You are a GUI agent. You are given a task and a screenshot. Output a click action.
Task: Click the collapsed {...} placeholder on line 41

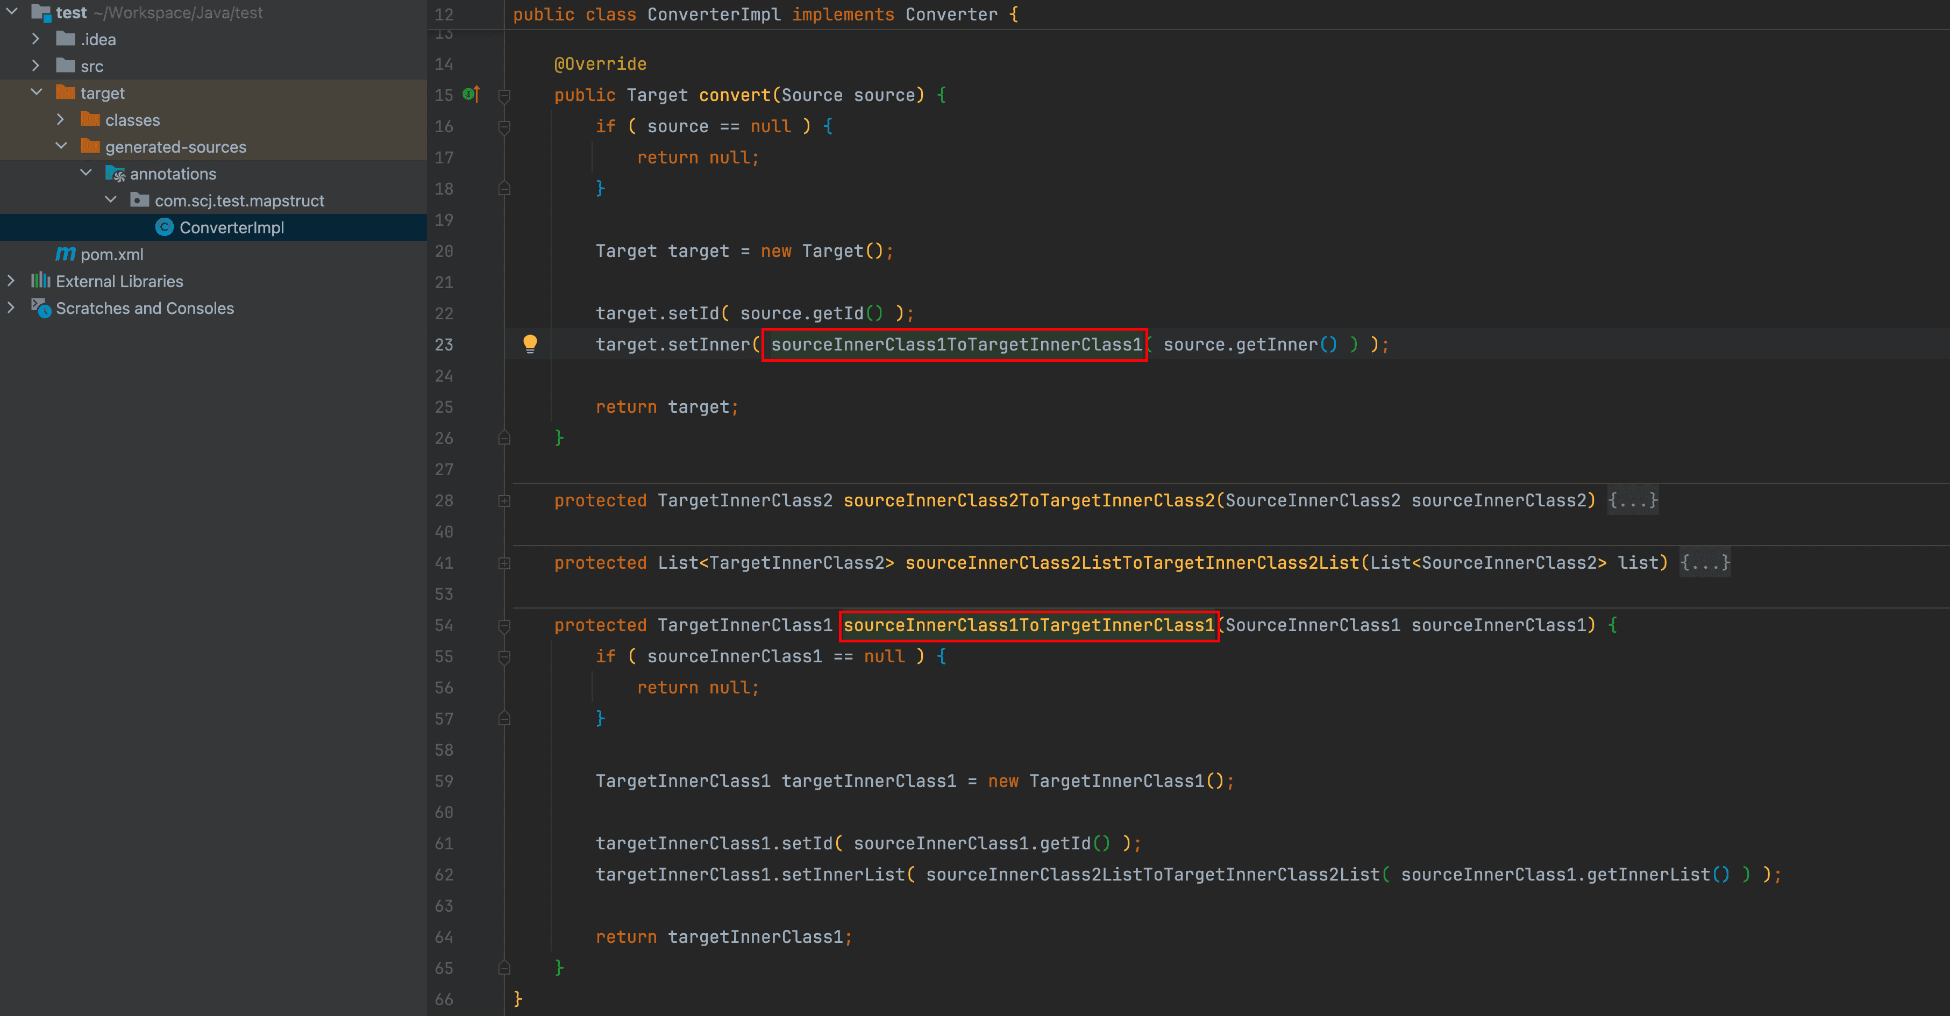(x=1704, y=563)
